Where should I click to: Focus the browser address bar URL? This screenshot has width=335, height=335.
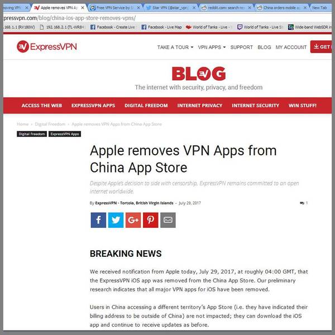point(166,18)
